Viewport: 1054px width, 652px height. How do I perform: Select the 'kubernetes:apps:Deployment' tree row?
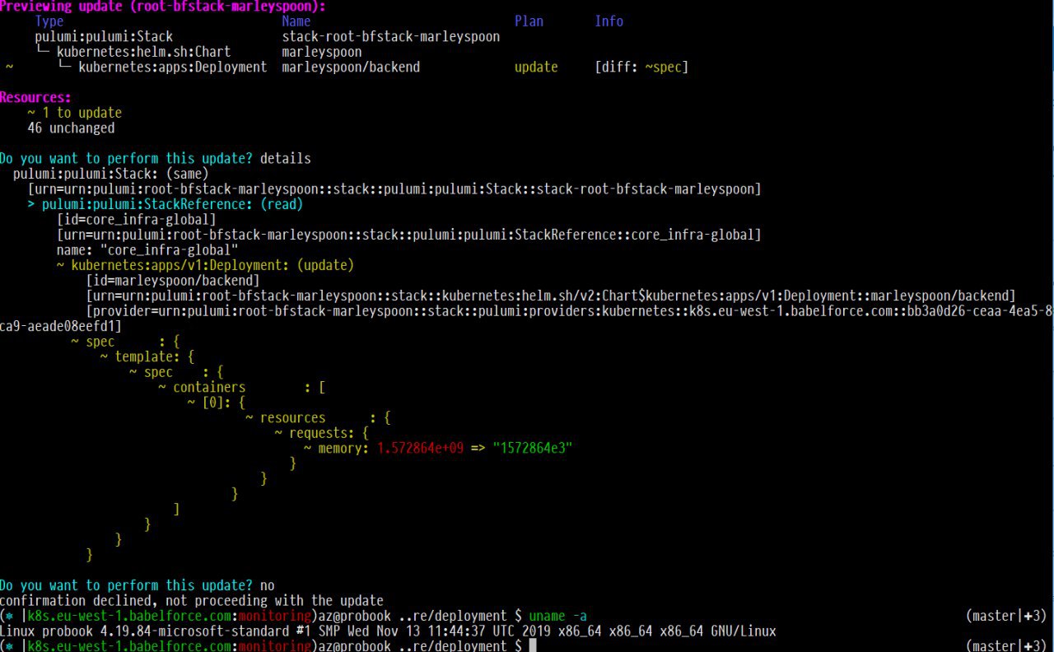pos(162,68)
